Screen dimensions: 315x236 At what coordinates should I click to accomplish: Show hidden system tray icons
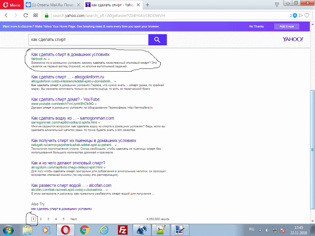[260, 230]
